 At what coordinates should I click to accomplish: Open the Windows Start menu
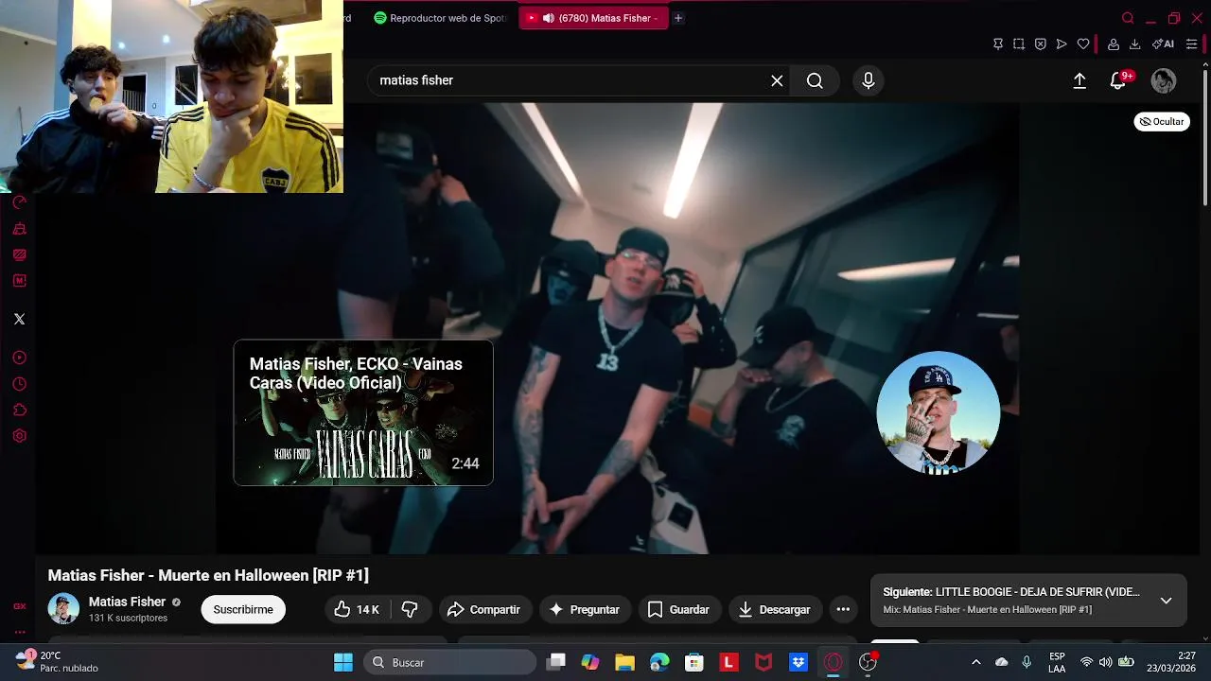(343, 662)
